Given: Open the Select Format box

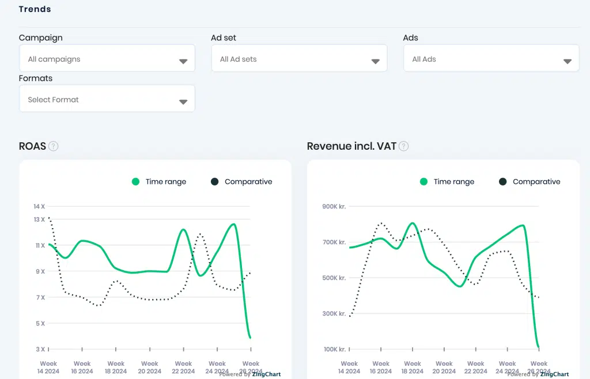Looking at the screenshot, I should tap(107, 98).
